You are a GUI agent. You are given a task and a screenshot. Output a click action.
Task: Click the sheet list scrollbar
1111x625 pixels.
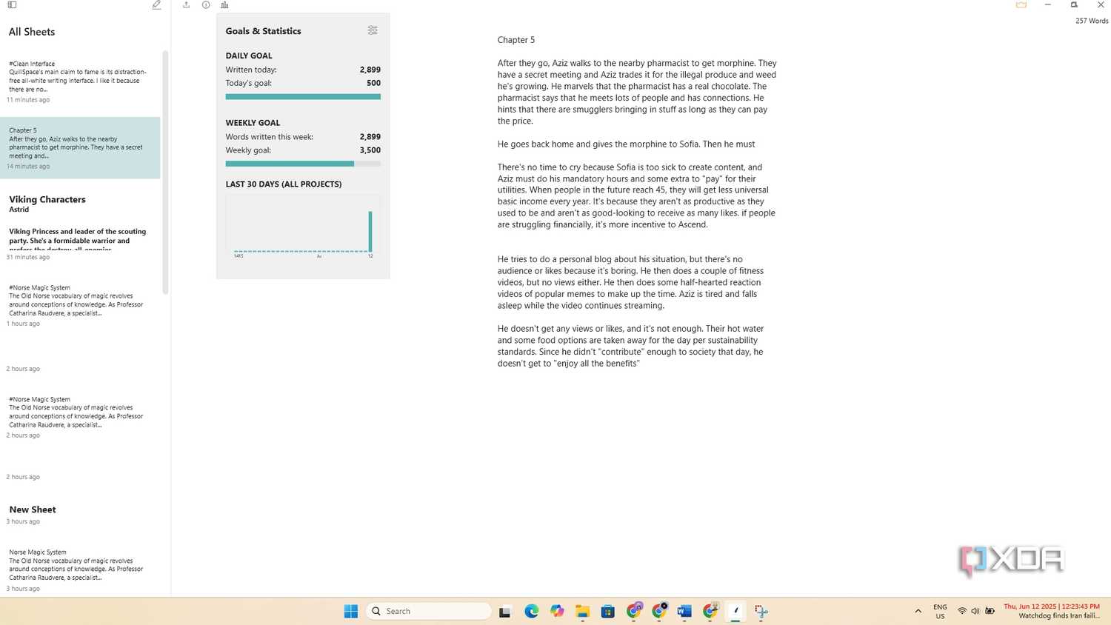pos(165,172)
